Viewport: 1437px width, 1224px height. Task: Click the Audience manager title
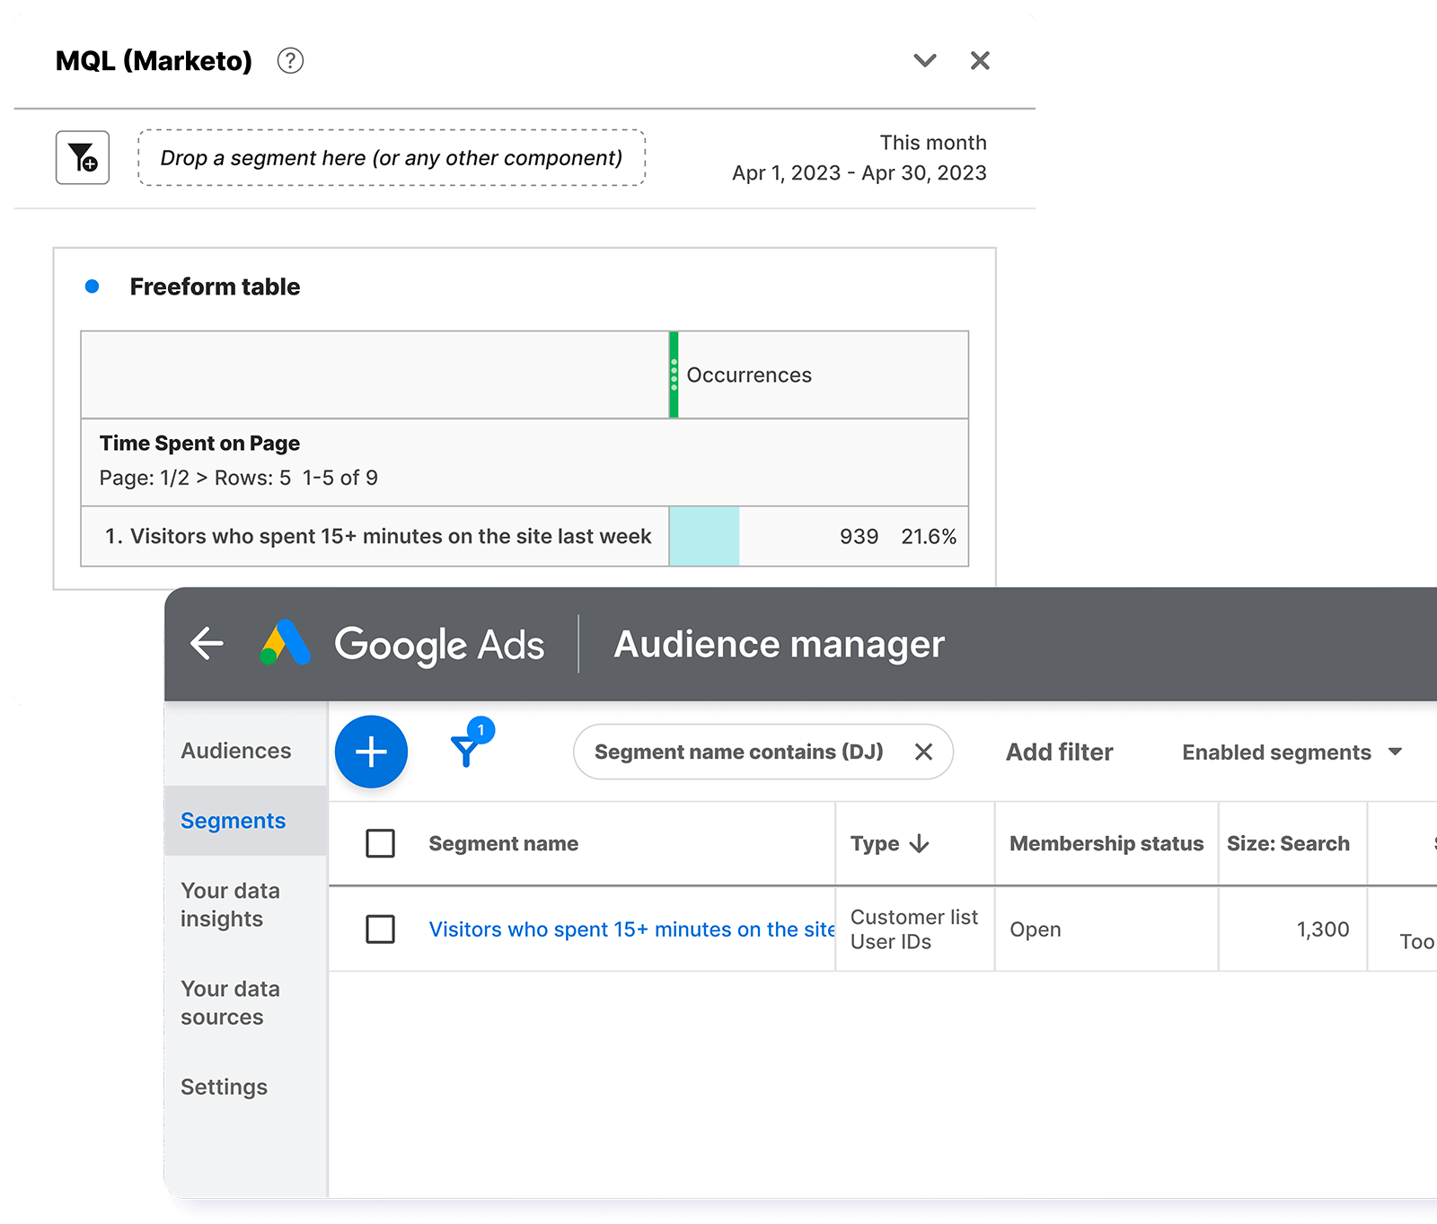[x=779, y=644]
